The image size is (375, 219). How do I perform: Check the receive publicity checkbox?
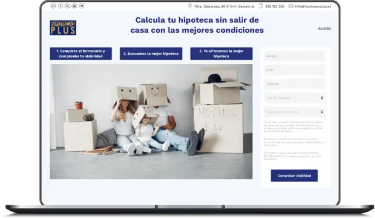coord(265,153)
